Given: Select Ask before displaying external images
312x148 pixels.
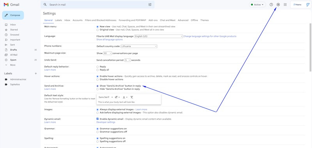Looking at the screenshot, I should (x=97, y=113).
